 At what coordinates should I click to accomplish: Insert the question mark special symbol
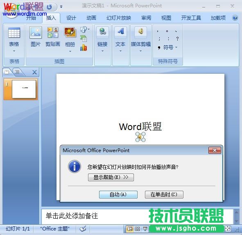(x=177, y=39)
